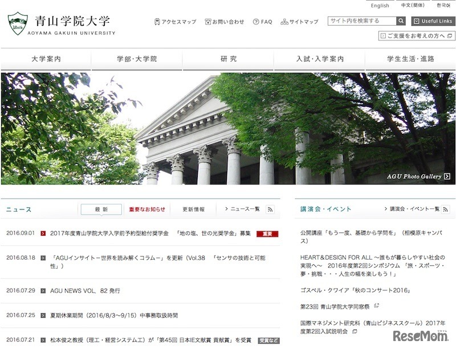Open the 入試・入学案内 menu
The width and height of the screenshot is (456, 349).
(x=320, y=59)
